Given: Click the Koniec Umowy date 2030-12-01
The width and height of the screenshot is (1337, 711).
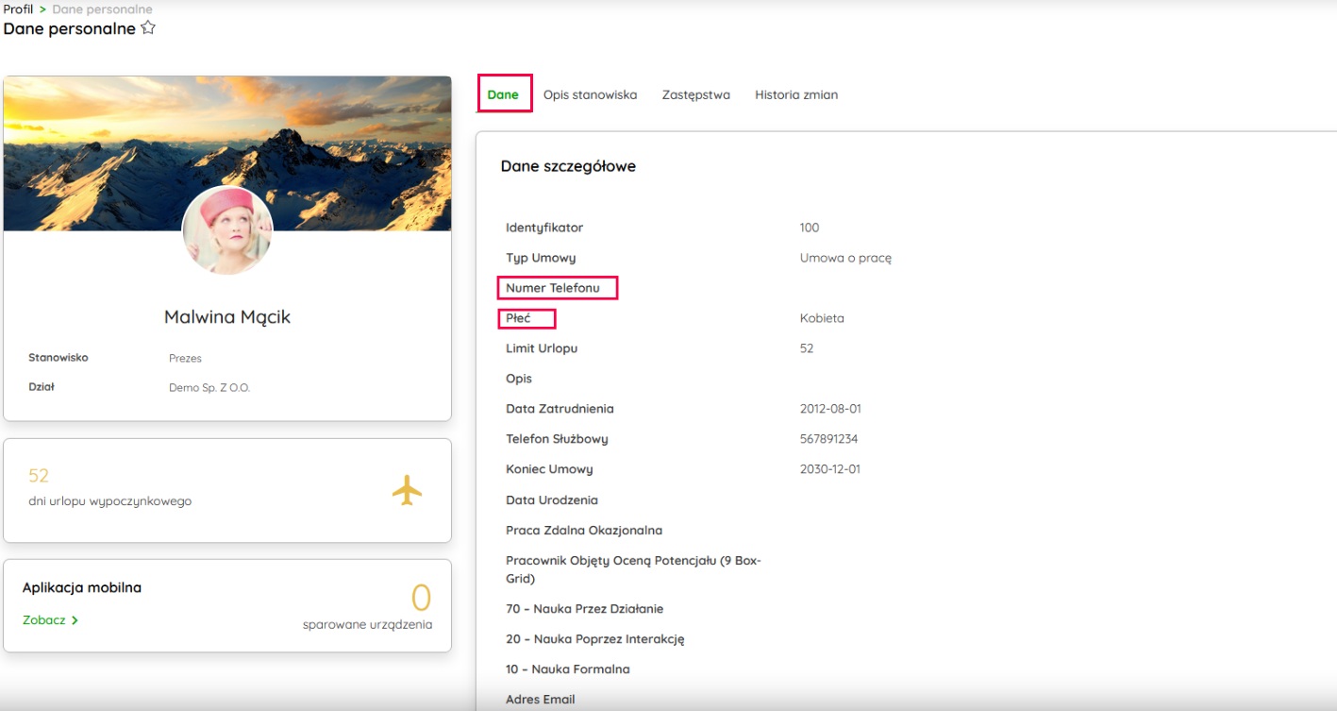Looking at the screenshot, I should pyautogui.click(x=830, y=469).
